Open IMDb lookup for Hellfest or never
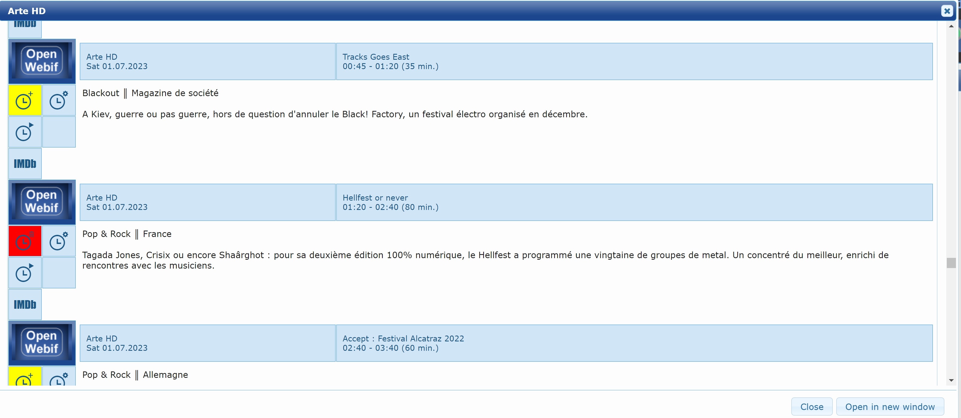961x418 pixels. pos(25,304)
